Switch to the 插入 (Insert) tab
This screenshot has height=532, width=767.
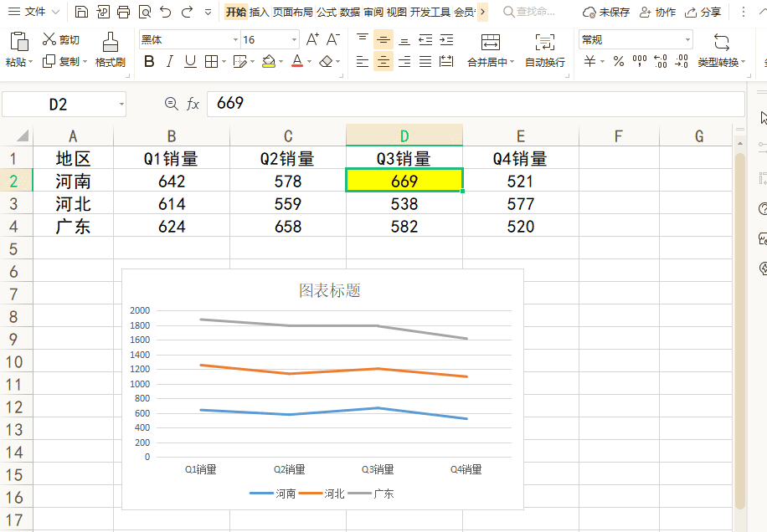259,12
